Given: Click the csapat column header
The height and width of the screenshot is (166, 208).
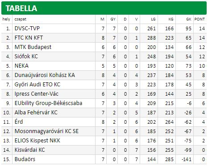Looking at the screenshot, I should coord(21,19).
